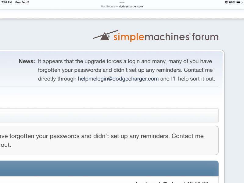Viewport: 244px width, 183px height.
Task: Click the blue category header bar
Action: pos(110,168)
